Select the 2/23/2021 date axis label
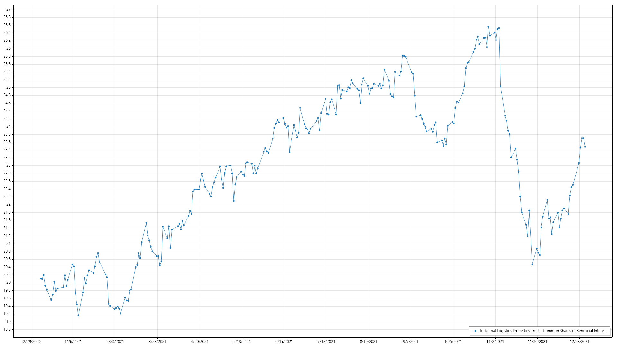Viewport: 617px width, 347px height. (x=115, y=342)
